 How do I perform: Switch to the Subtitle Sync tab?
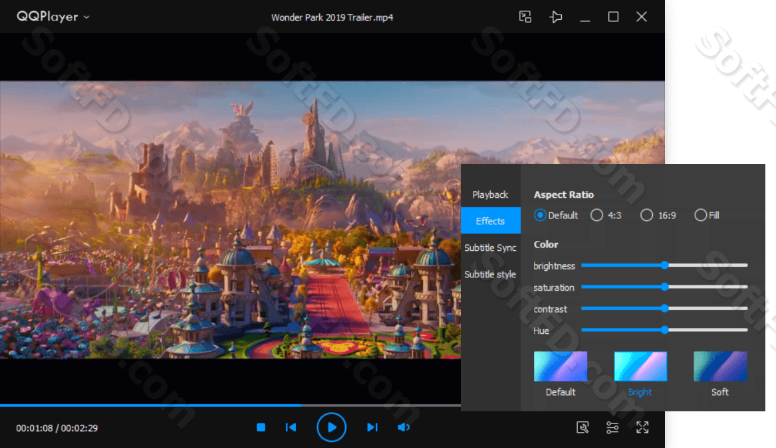point(490,248)
